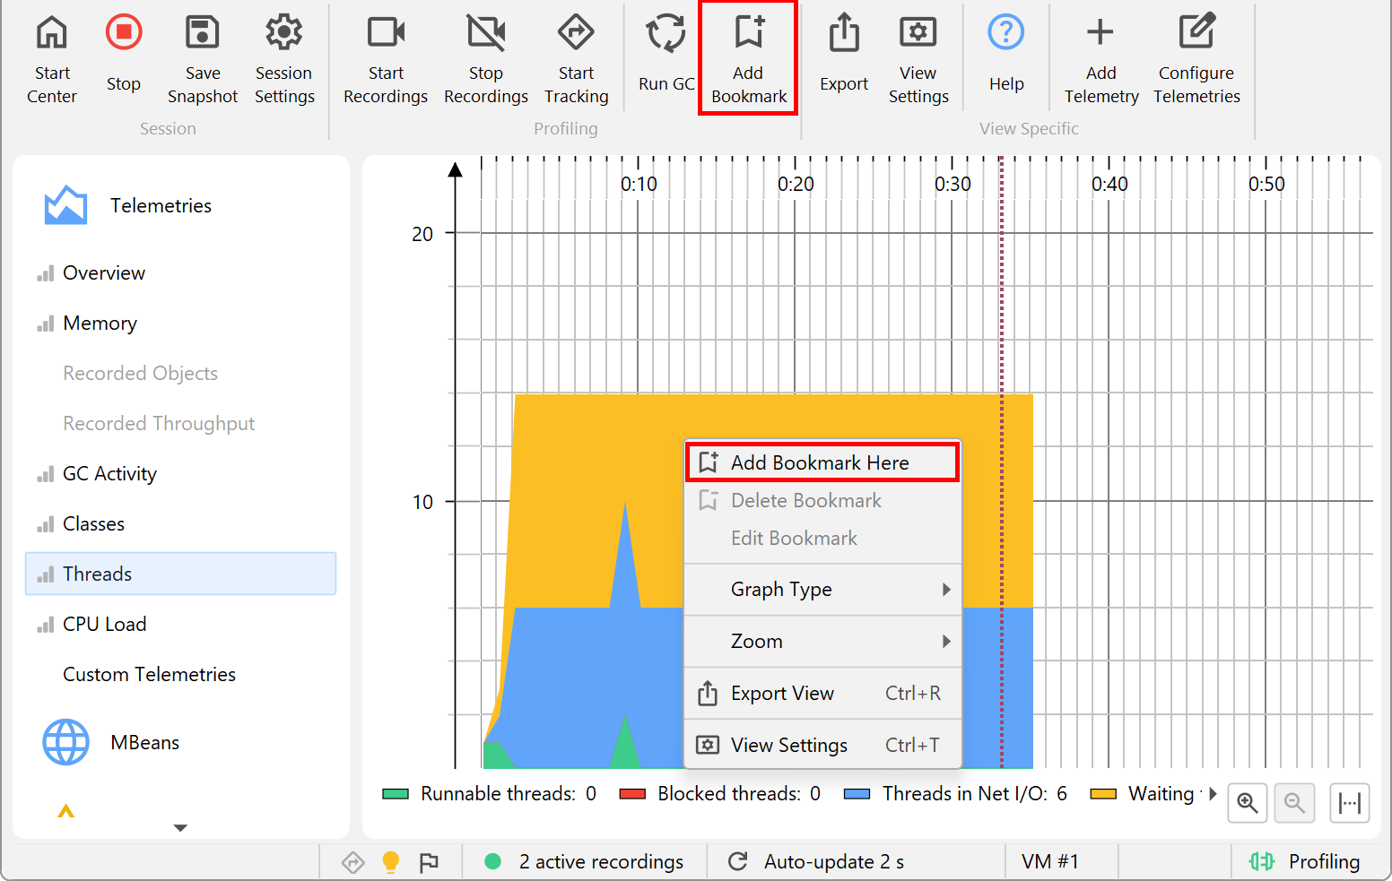Click the Save Snapshot icon
This screenshot has height=881, width=1392.
[202, 33]
